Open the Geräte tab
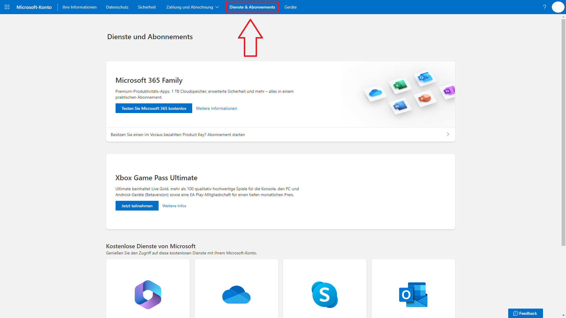This screenshot has width=566, height=318. [x=290, y=7]
